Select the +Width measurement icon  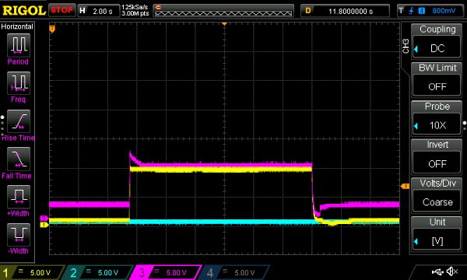point(19,197)
